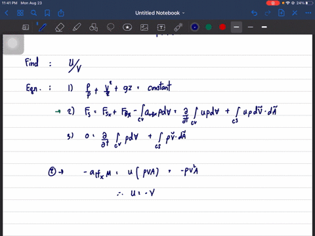
Task: Select the highlighted medium stroke thickness
Action: (236, 27)
